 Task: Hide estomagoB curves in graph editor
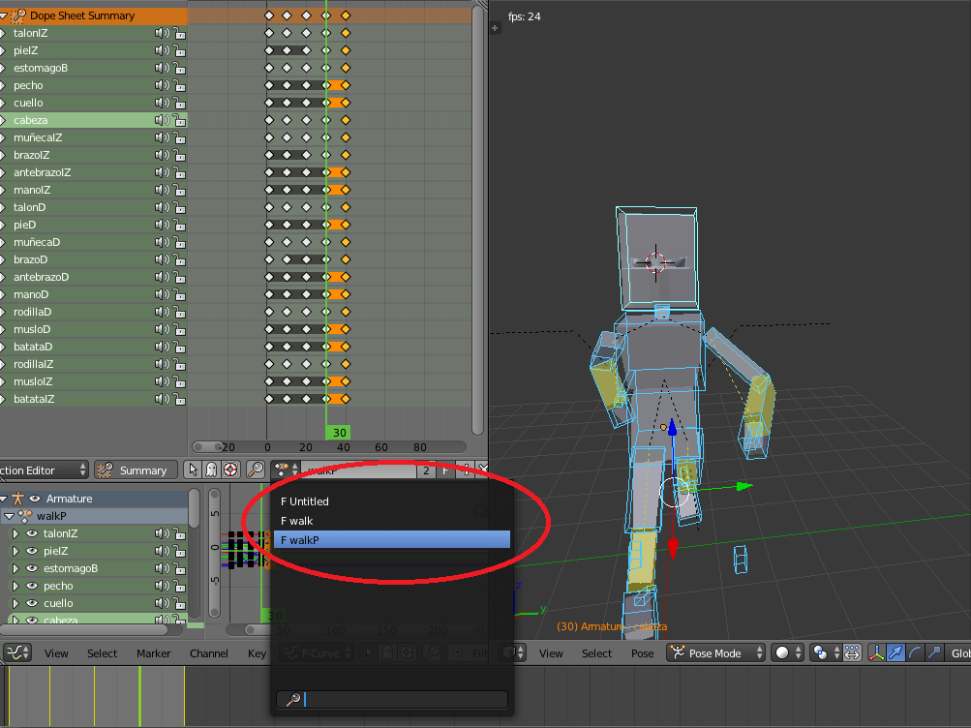coord(32,568)
